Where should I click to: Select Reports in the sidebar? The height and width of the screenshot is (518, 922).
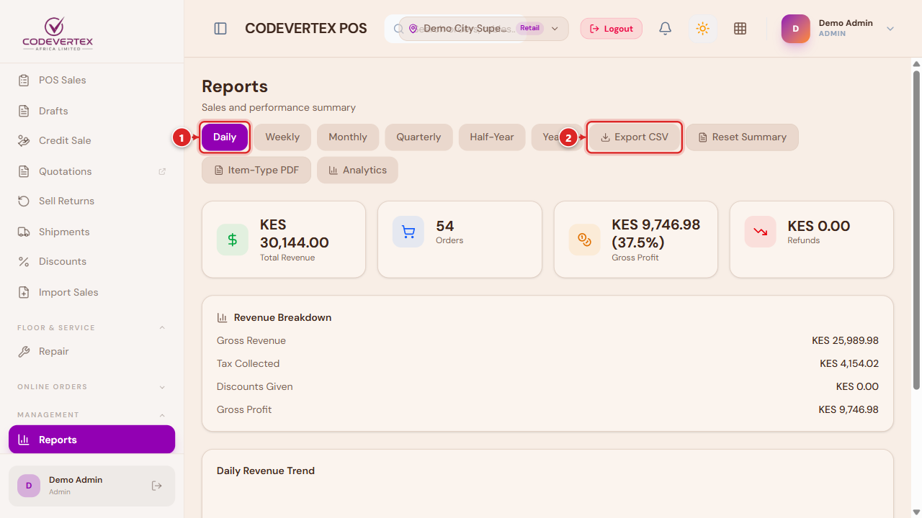91,440
